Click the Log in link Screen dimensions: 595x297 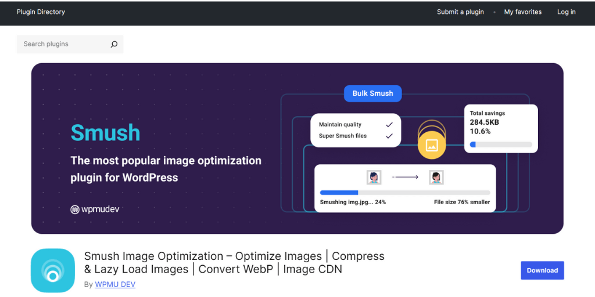(566, 12)
